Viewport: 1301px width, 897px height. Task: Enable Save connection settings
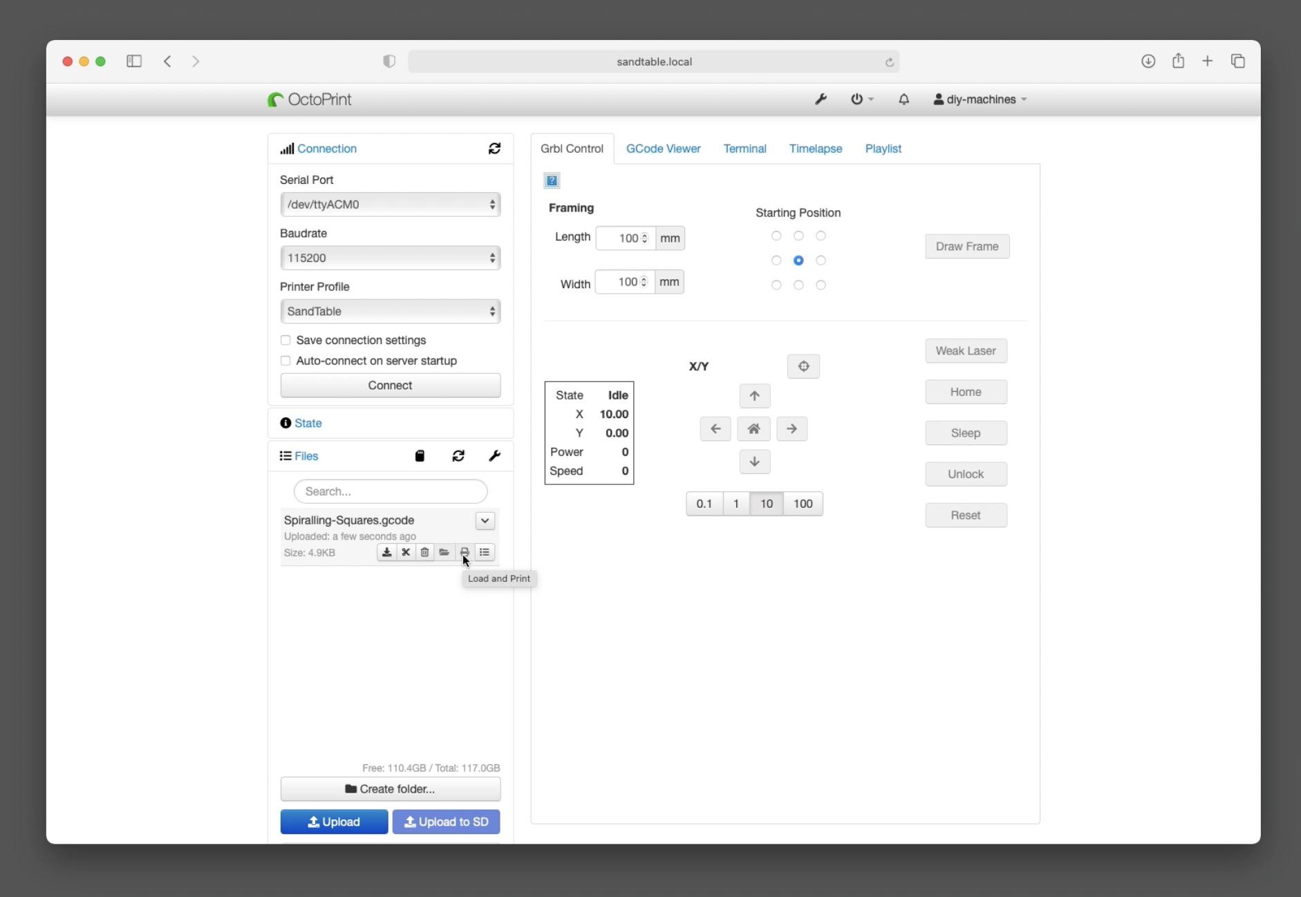[285, 340]
